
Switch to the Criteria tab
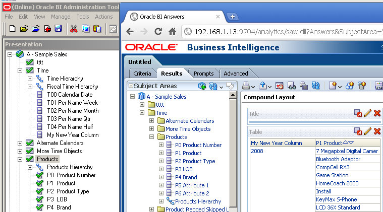[142, 74]
